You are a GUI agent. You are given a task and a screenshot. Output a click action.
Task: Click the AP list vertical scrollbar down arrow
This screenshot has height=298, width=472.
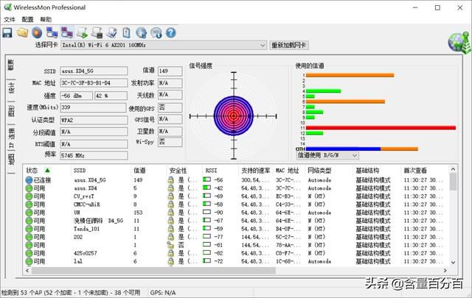pyautogui.click(x=453, y=262)
